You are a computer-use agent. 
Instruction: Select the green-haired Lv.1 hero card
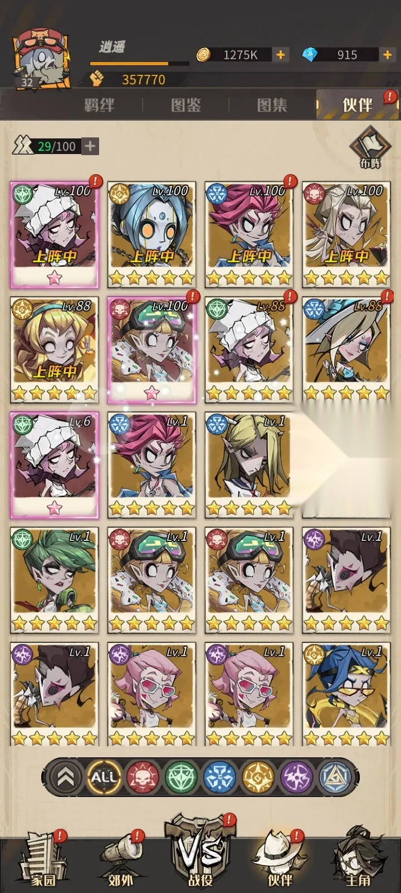pos(55,580)
